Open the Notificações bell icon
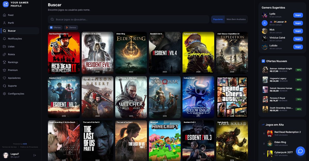 (4, 39)
